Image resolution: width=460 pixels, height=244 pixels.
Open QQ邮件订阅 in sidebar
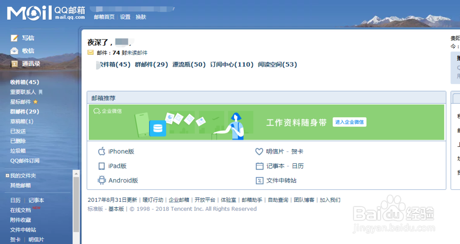(x=25, y=160)
